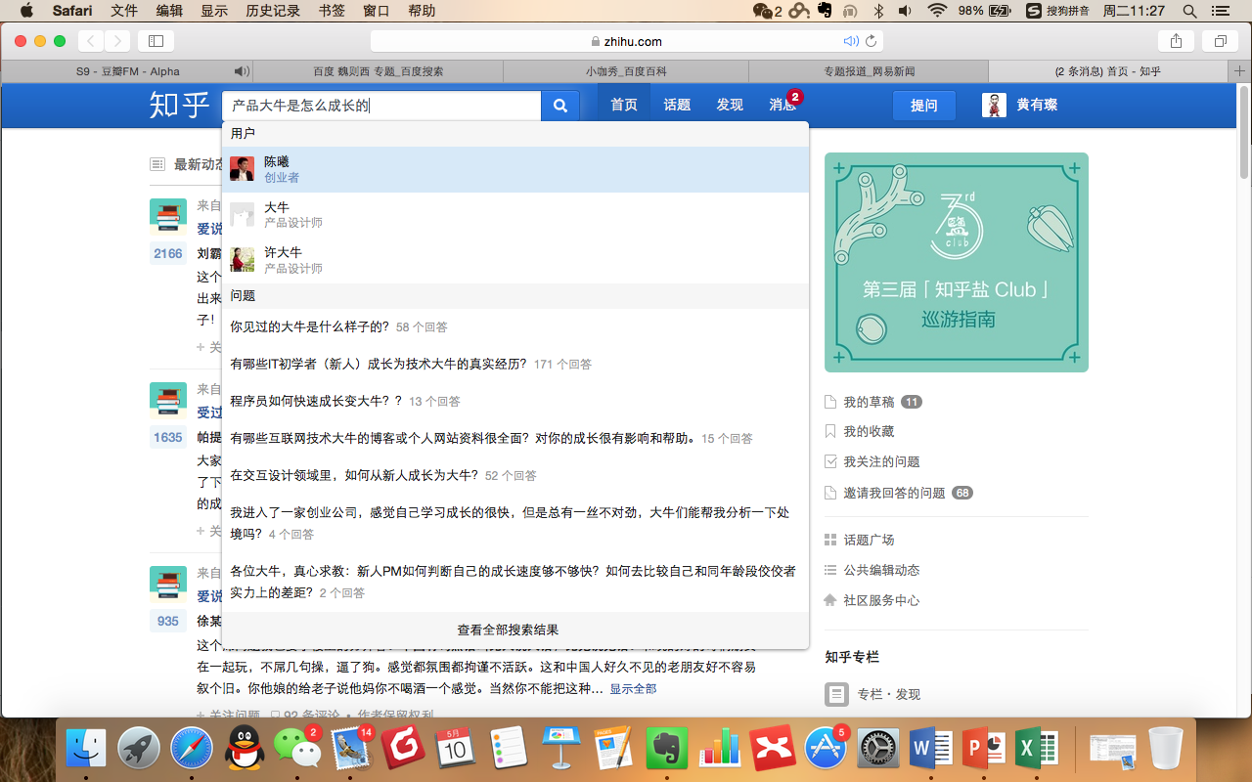Image resolution: width=1252 pixels, height=782 pixels.
Task: Go to 话题 in Zhihu nav
Action: coord(677,106)
